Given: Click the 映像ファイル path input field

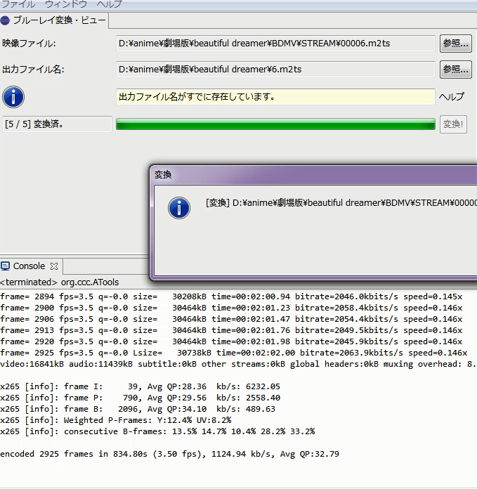Looking at the screenshot, I should coord(275,44).
